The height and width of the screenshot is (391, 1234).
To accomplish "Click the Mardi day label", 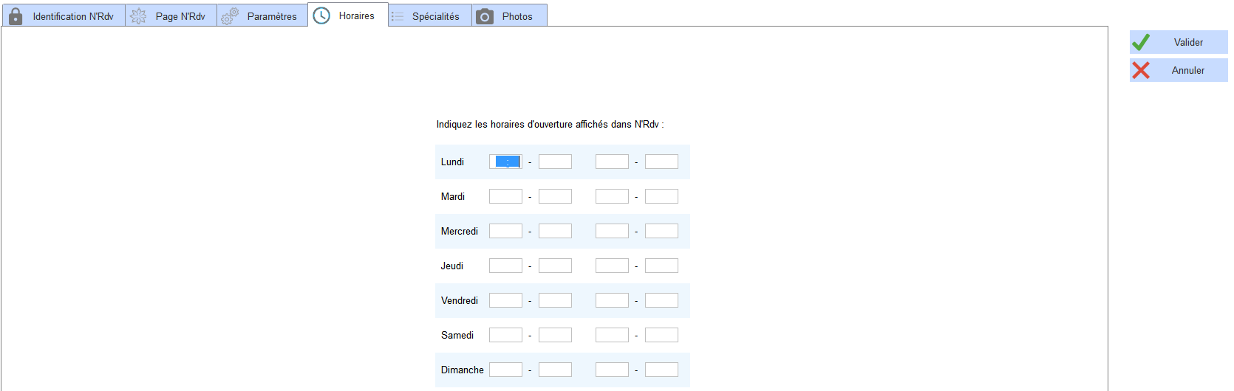I will (453, 196).
